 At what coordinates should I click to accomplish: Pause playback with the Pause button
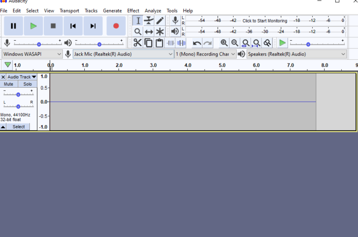[x=14, y=26]
